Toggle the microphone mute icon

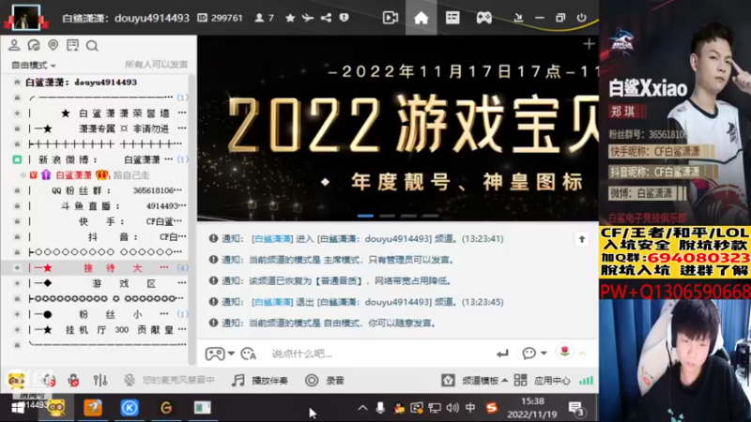[73, 381]
